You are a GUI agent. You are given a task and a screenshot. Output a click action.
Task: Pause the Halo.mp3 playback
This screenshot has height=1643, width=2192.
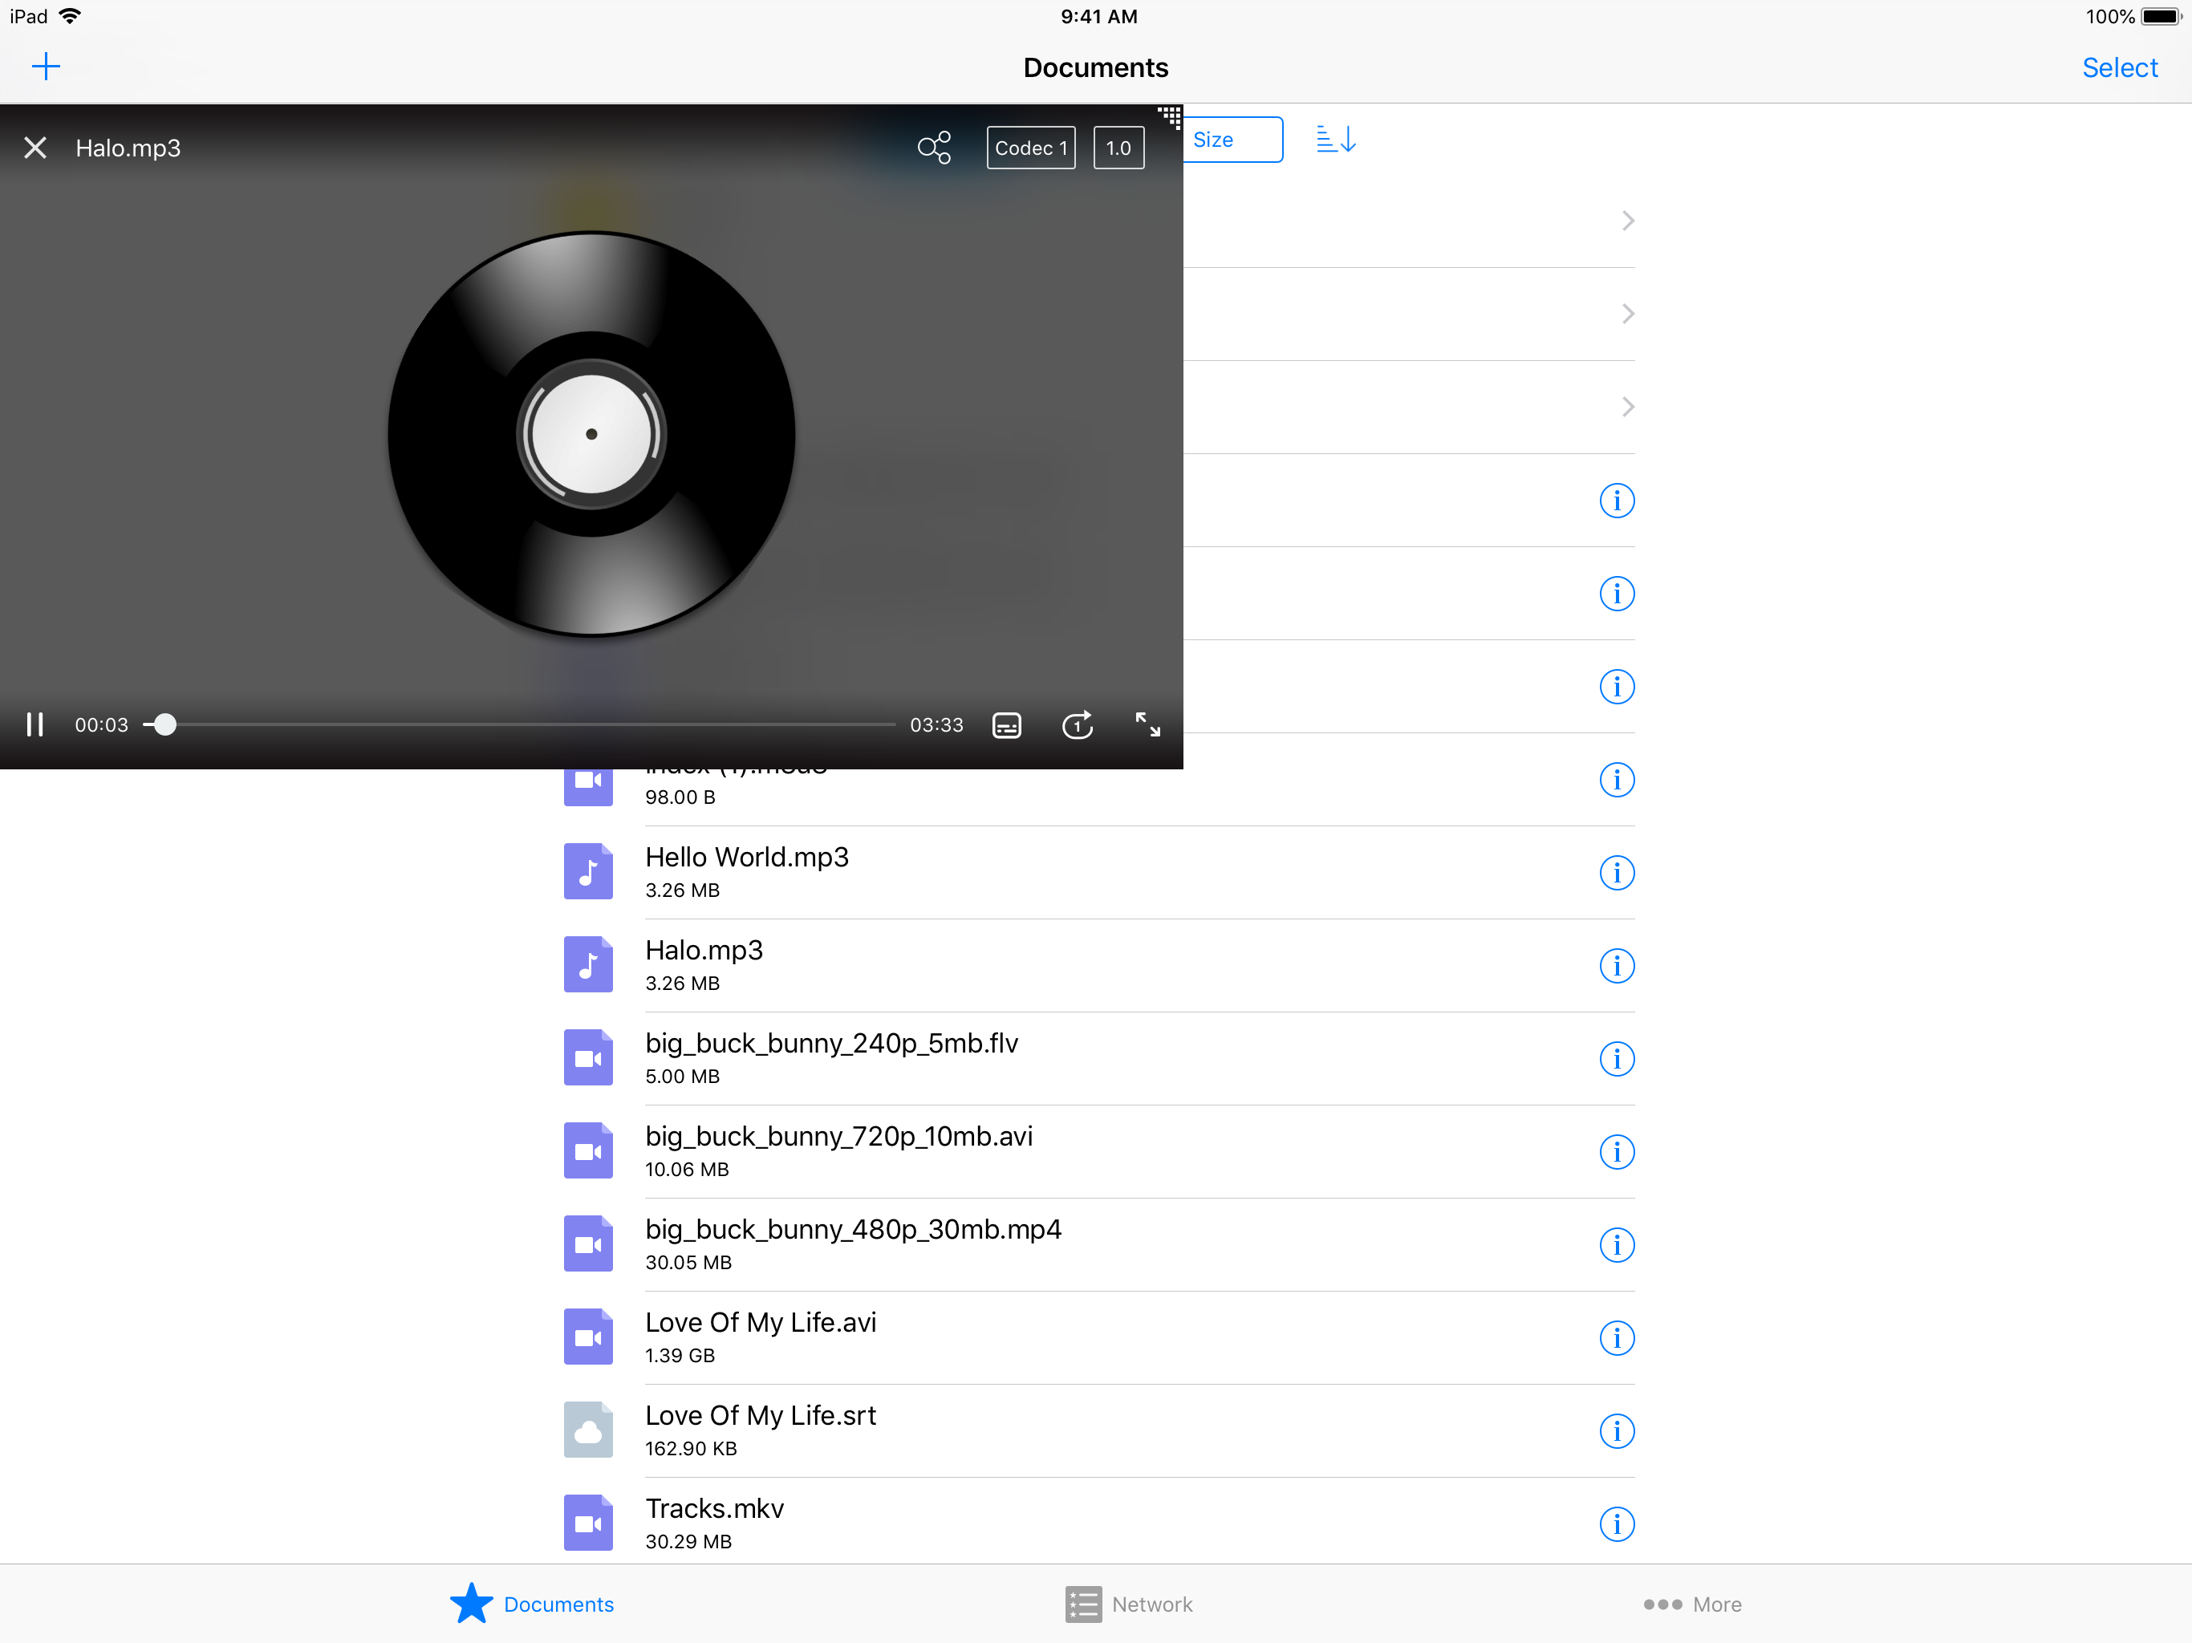[x=35, y=724]
